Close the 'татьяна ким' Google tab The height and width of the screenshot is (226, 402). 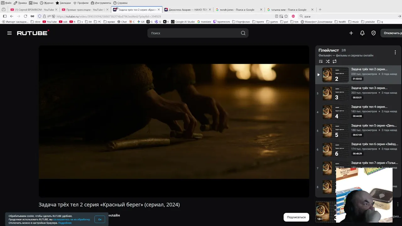pos(312,10)
